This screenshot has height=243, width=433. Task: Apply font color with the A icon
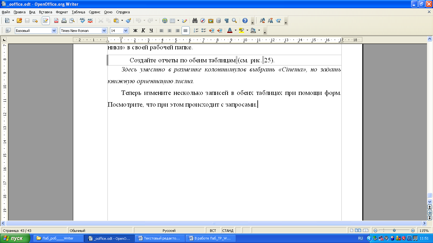click(x=230, y=30)
